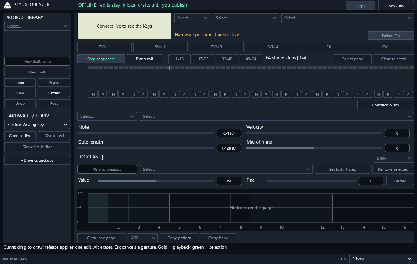Focus the New draft name field
The width and height of the screenshot is (417, 264).
37,61
